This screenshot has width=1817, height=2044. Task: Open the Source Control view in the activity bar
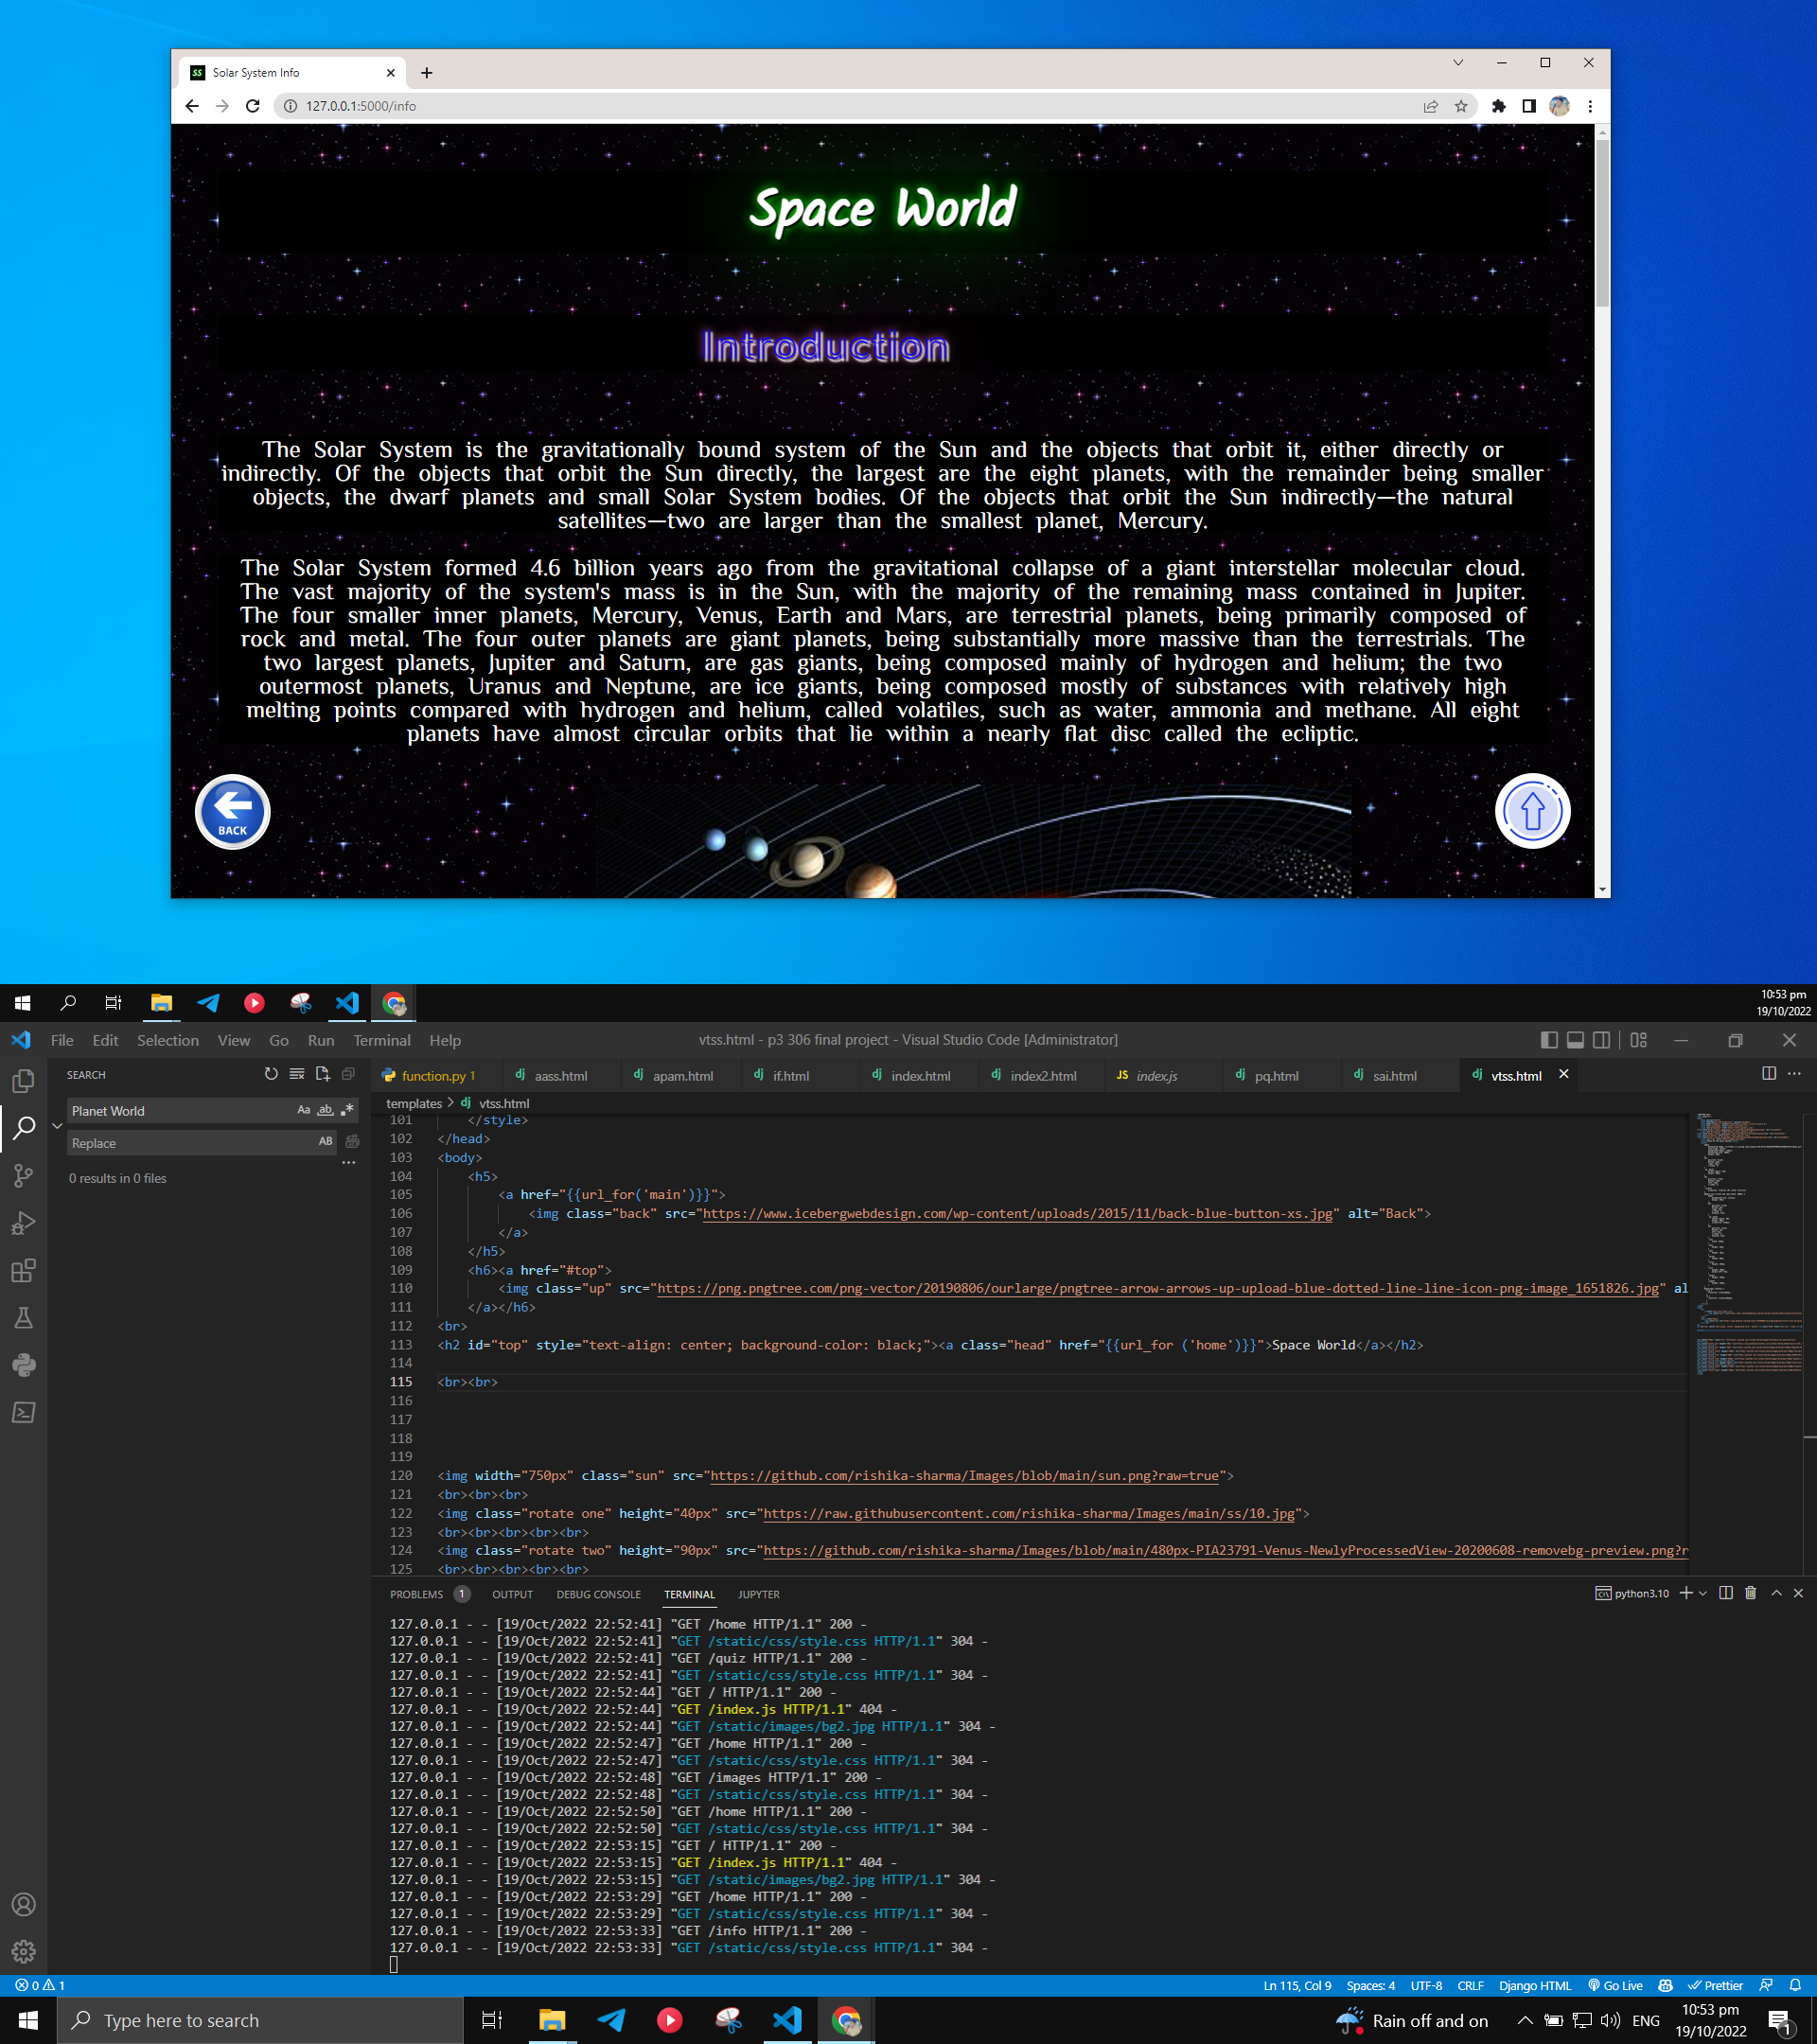pyautogui.click(x=23, y=1176)
